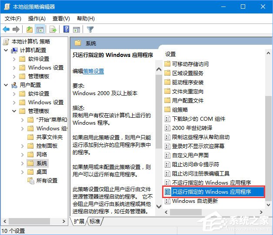Expand the "开始"菜单和 tree node
Image resolution: width=273 pixels, height=235 pixels.
(23, 120)
